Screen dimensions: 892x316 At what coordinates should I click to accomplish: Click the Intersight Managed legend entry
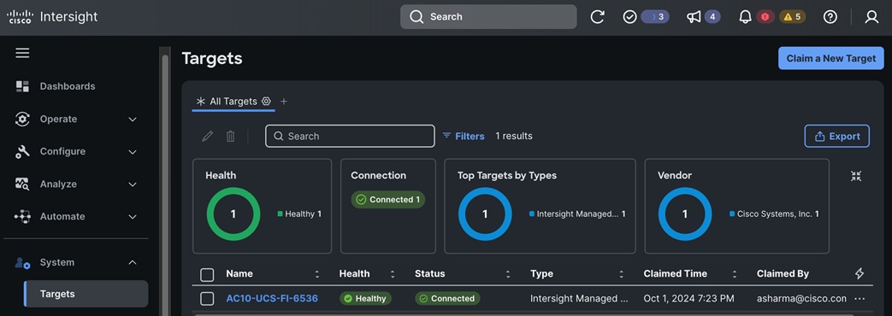click(577, 214)
